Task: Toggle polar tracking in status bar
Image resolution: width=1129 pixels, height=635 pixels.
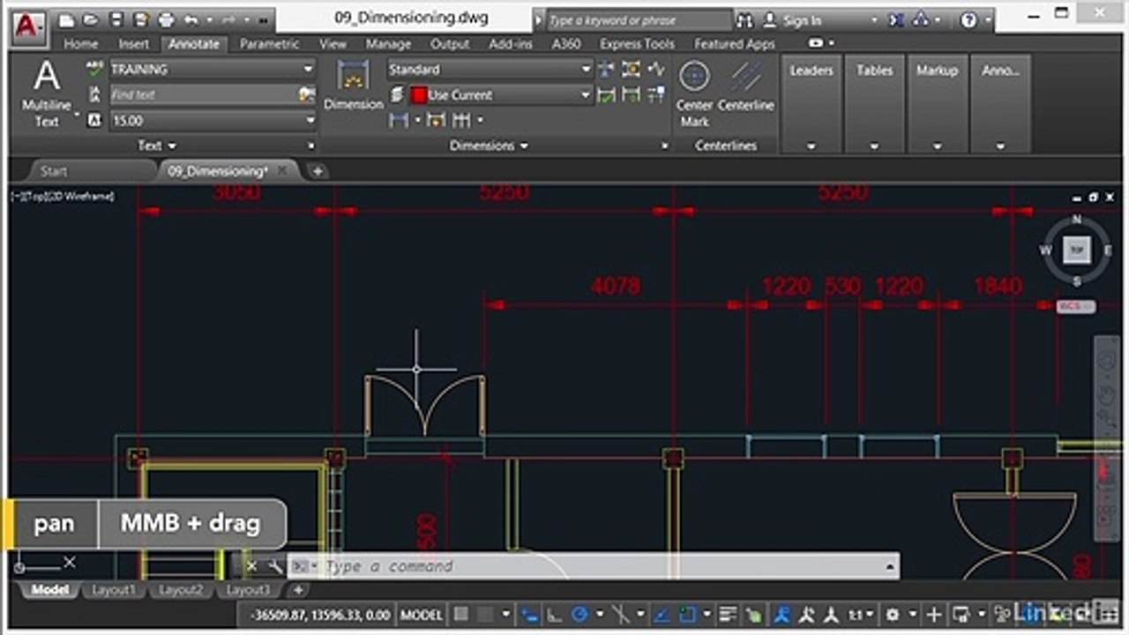Action: (x=580, y=615)
